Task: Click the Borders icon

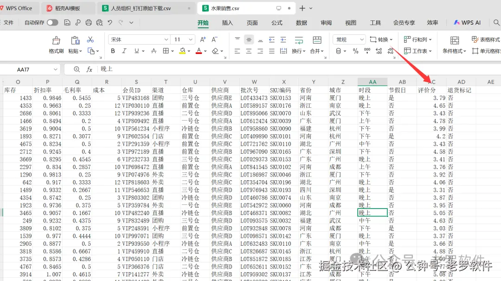Action: tap(166, 51)
